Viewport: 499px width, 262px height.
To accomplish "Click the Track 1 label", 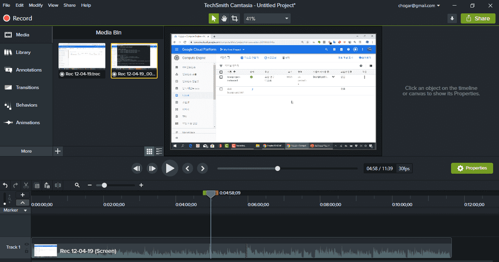I will pos(13,247).
